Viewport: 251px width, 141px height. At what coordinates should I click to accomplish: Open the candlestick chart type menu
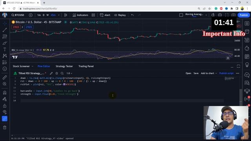65,15
